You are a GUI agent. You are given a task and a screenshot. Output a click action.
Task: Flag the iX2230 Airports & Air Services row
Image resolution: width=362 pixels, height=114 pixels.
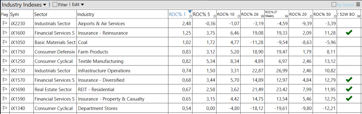tap(5, 23)
